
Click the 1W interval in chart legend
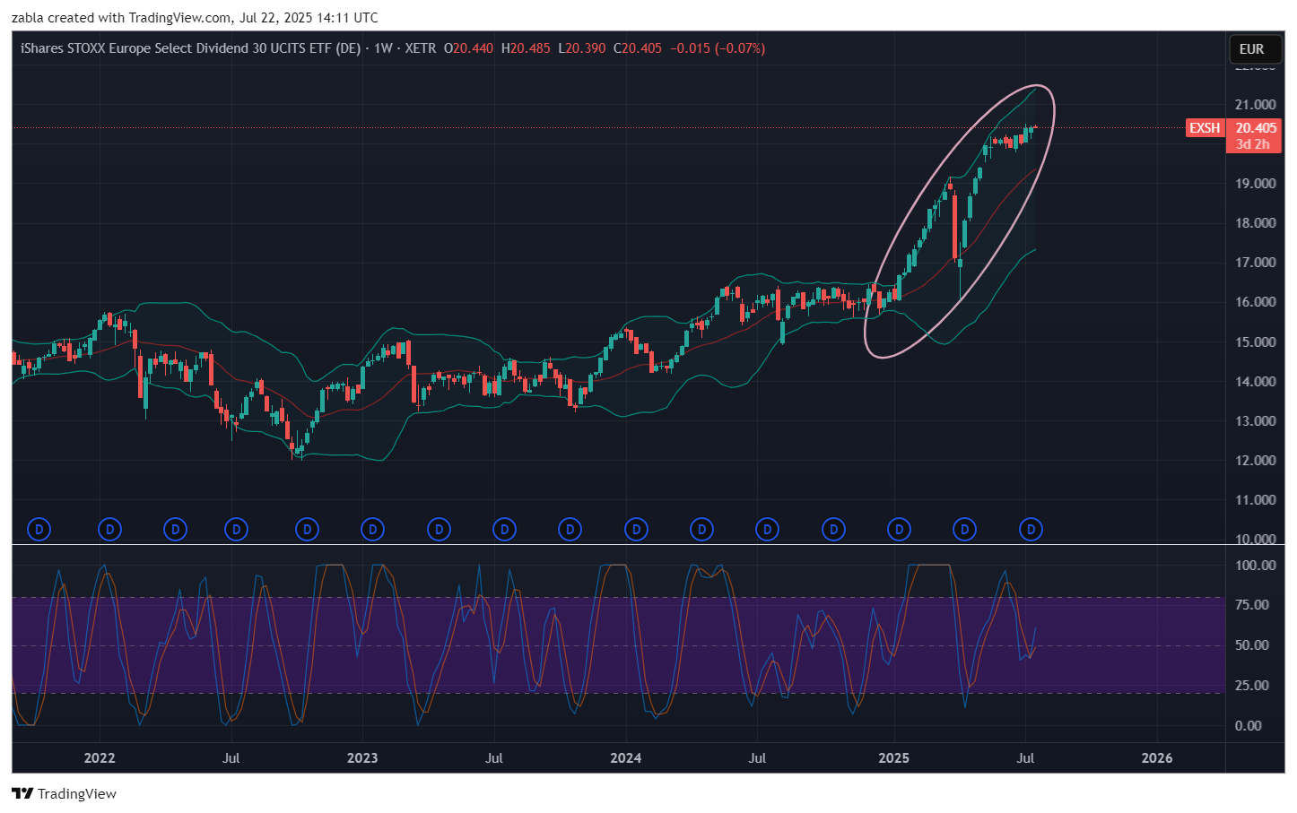click(383, 48)
